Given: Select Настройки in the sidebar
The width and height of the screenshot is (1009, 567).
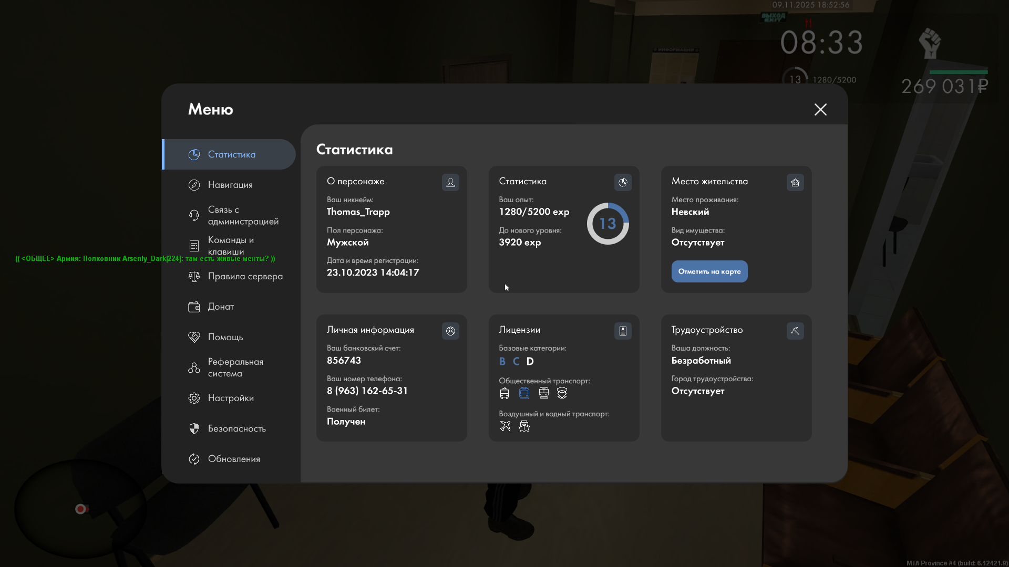Looking at the screenshot, I should tap(231, 398).
